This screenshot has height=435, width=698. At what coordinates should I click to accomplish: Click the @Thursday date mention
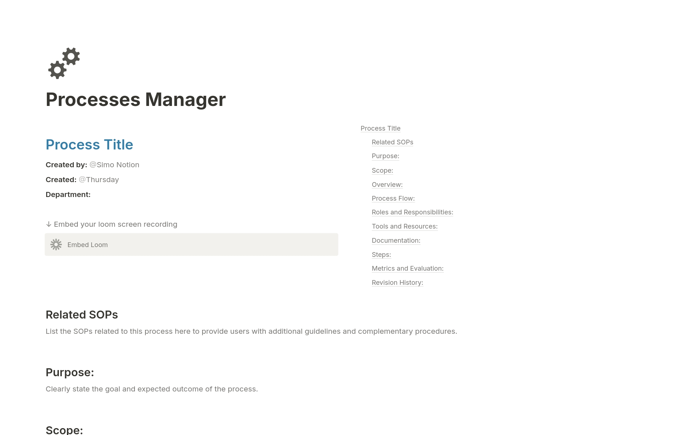point(99,179)
